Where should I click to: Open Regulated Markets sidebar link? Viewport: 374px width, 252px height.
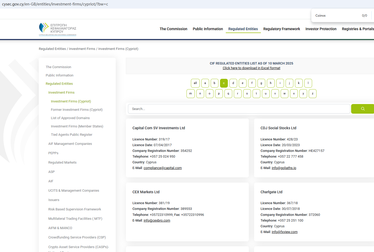(x=62, y=163)
